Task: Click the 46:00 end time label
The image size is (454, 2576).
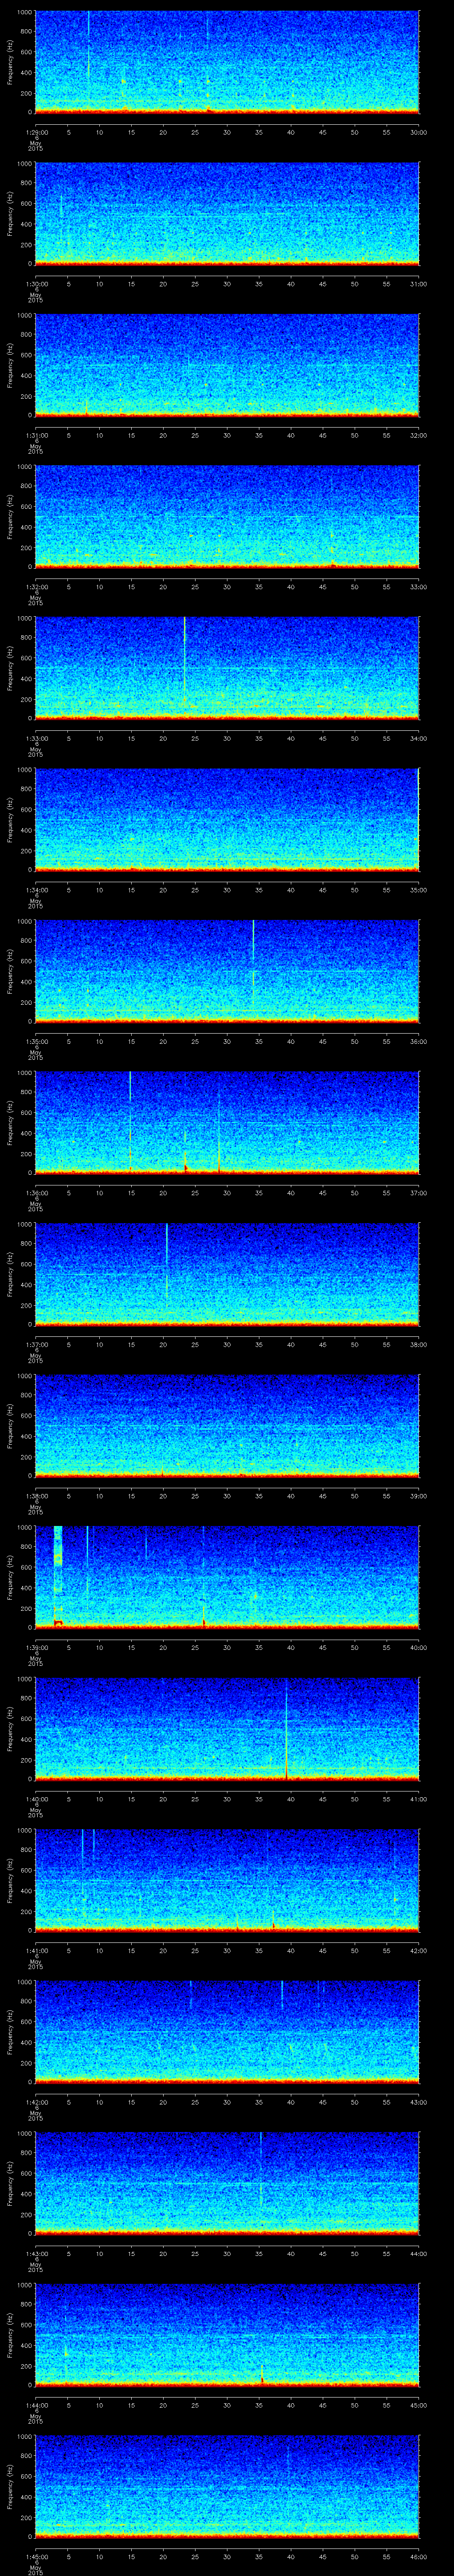Action: pyautogui.click(x=418, y=2556)
